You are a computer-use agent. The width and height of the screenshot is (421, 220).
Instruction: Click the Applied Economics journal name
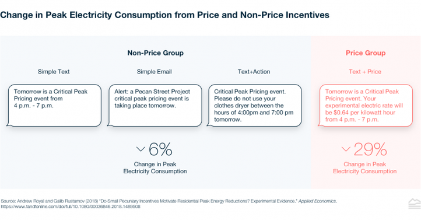point(317,201)
